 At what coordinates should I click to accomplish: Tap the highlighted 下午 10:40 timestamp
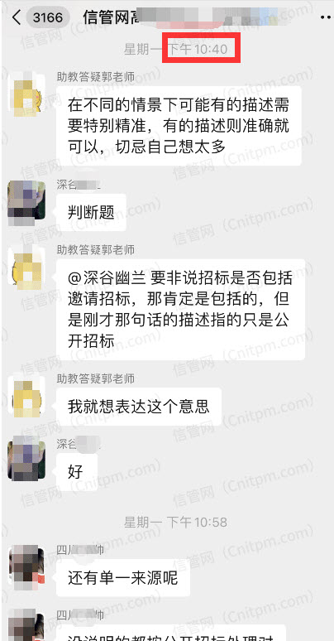[x=201, y=50]
